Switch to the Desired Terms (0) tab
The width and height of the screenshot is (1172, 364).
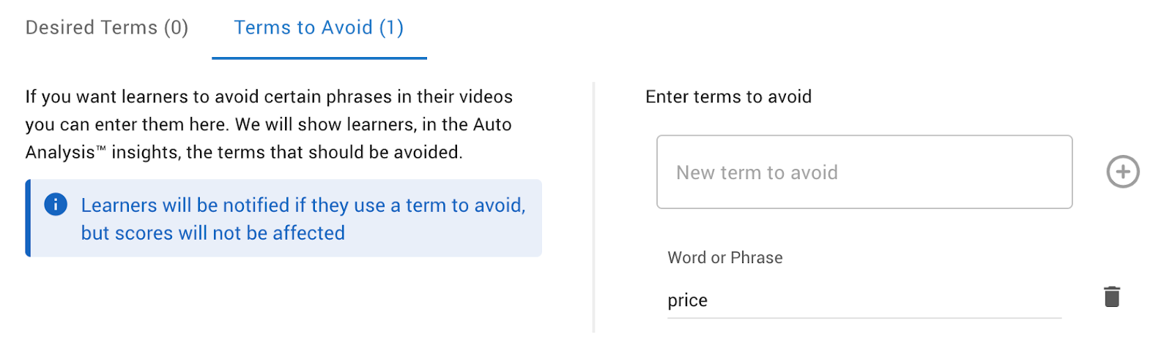107,28
